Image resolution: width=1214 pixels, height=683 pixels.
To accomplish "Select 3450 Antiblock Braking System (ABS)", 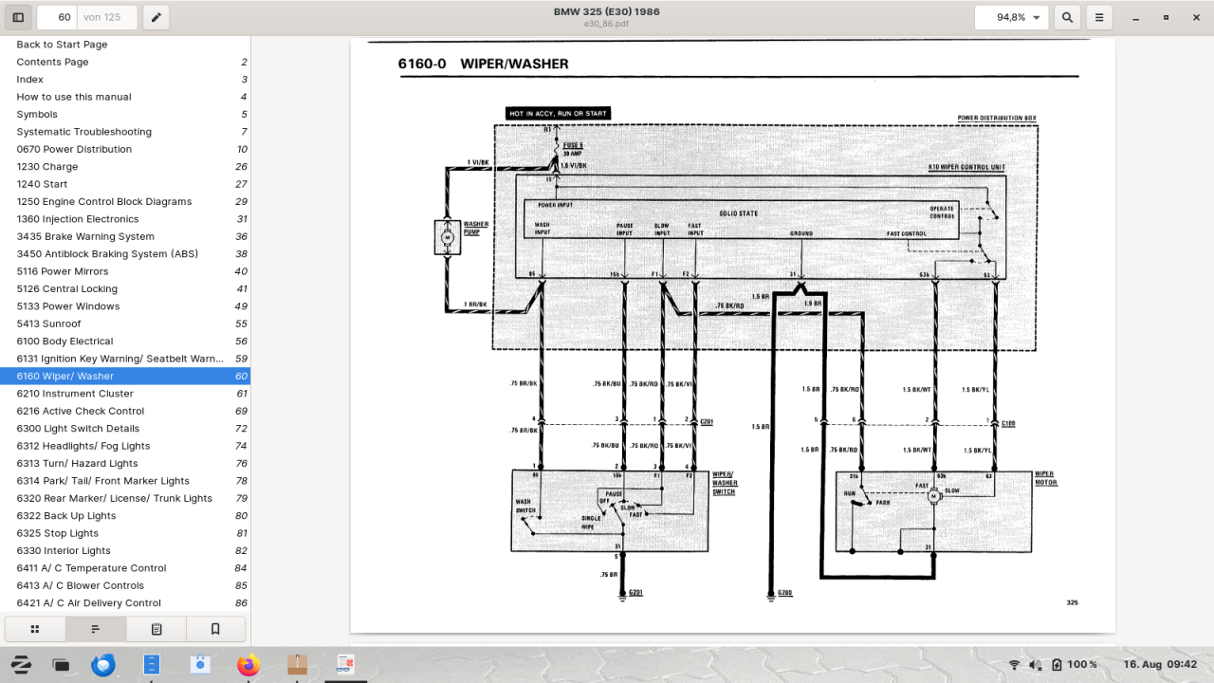I will click(125, 254).
